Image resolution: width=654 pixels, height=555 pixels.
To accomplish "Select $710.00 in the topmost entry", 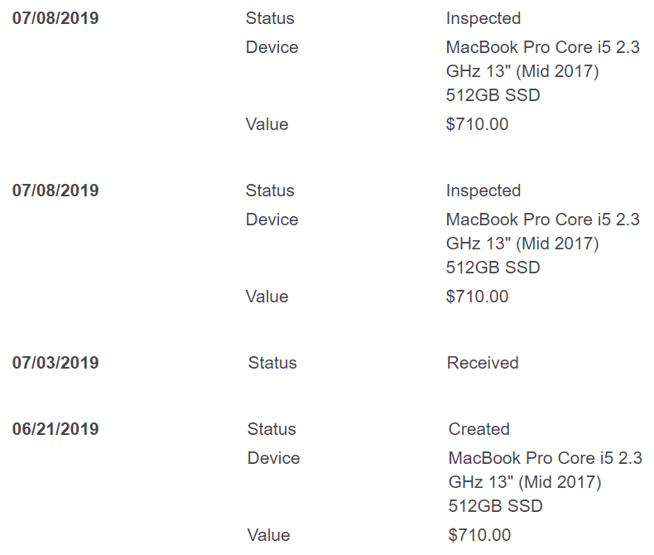I will [477, 124].
